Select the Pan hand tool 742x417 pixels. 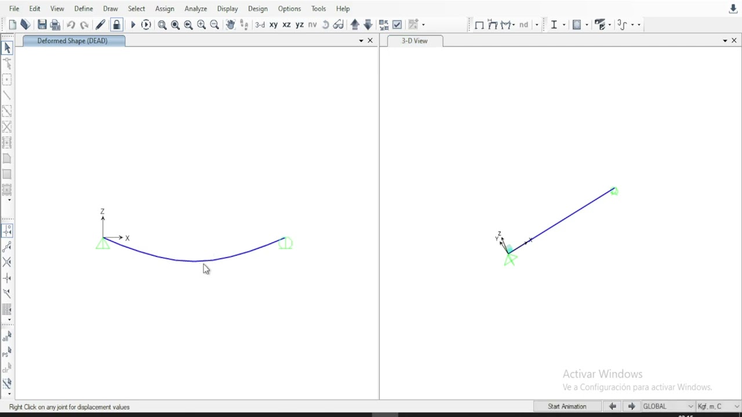[231, 24]
